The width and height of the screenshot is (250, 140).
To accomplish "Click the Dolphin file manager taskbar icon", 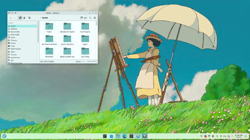I will point(118,136).
